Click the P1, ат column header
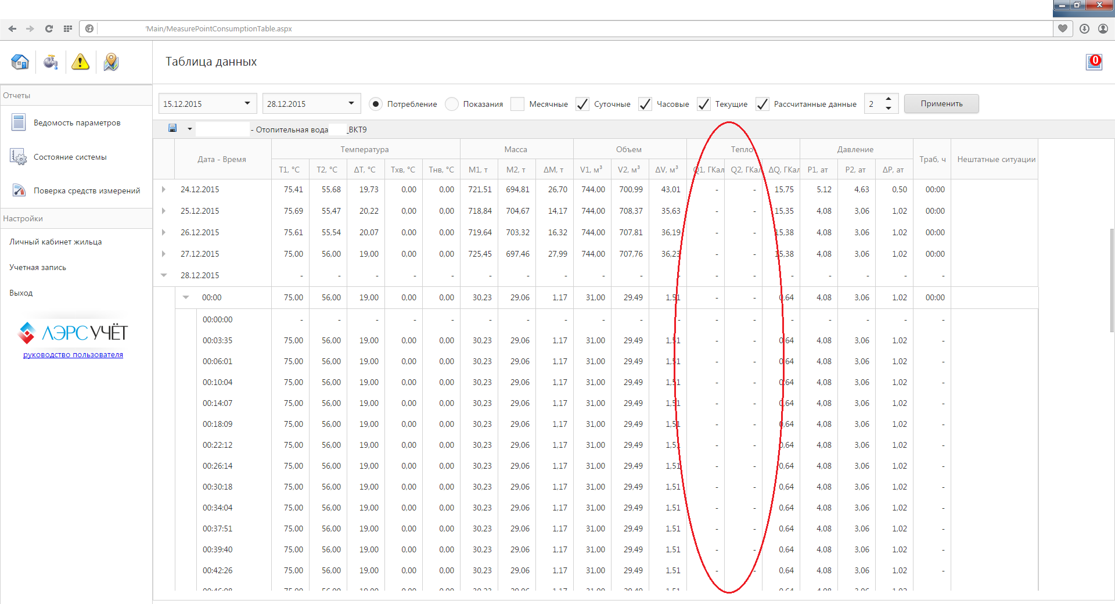 pyautogui.click(x=818, y=170)
